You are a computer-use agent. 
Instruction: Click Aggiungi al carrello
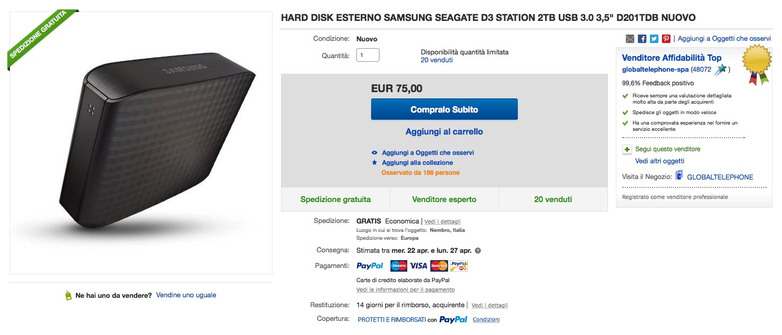click(x=444, y=132)
